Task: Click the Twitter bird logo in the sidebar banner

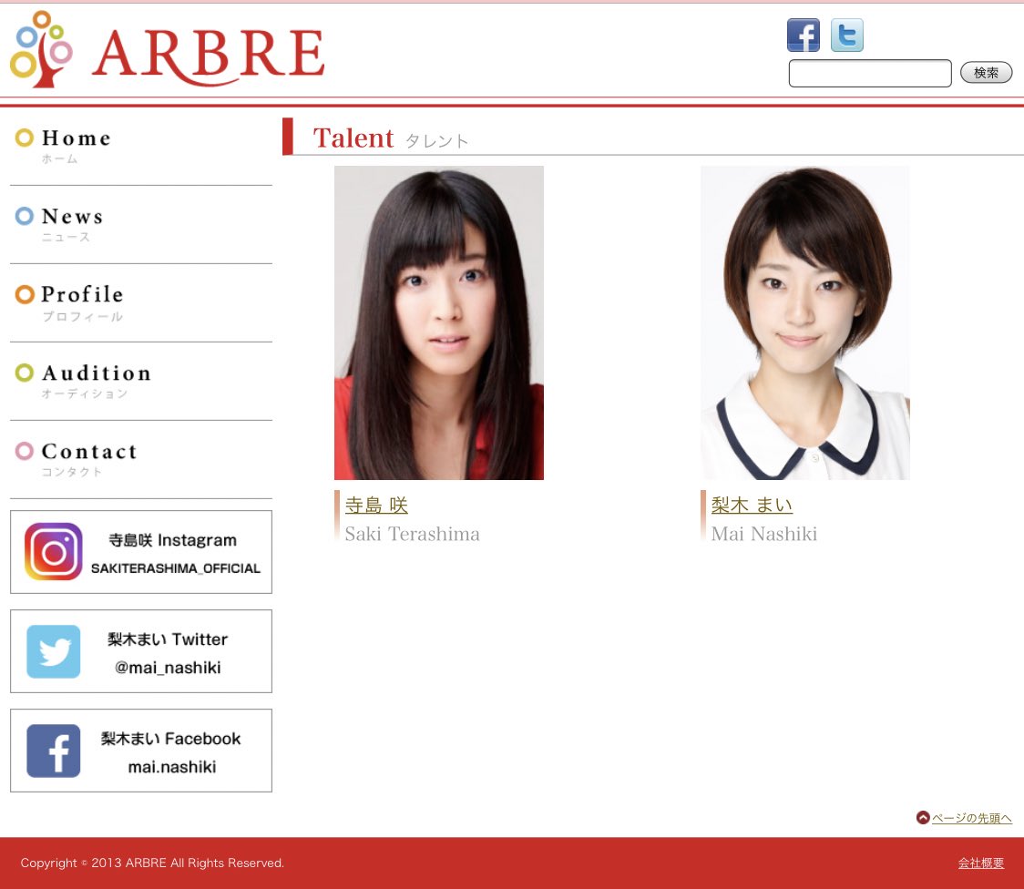Action: [54, 651]
